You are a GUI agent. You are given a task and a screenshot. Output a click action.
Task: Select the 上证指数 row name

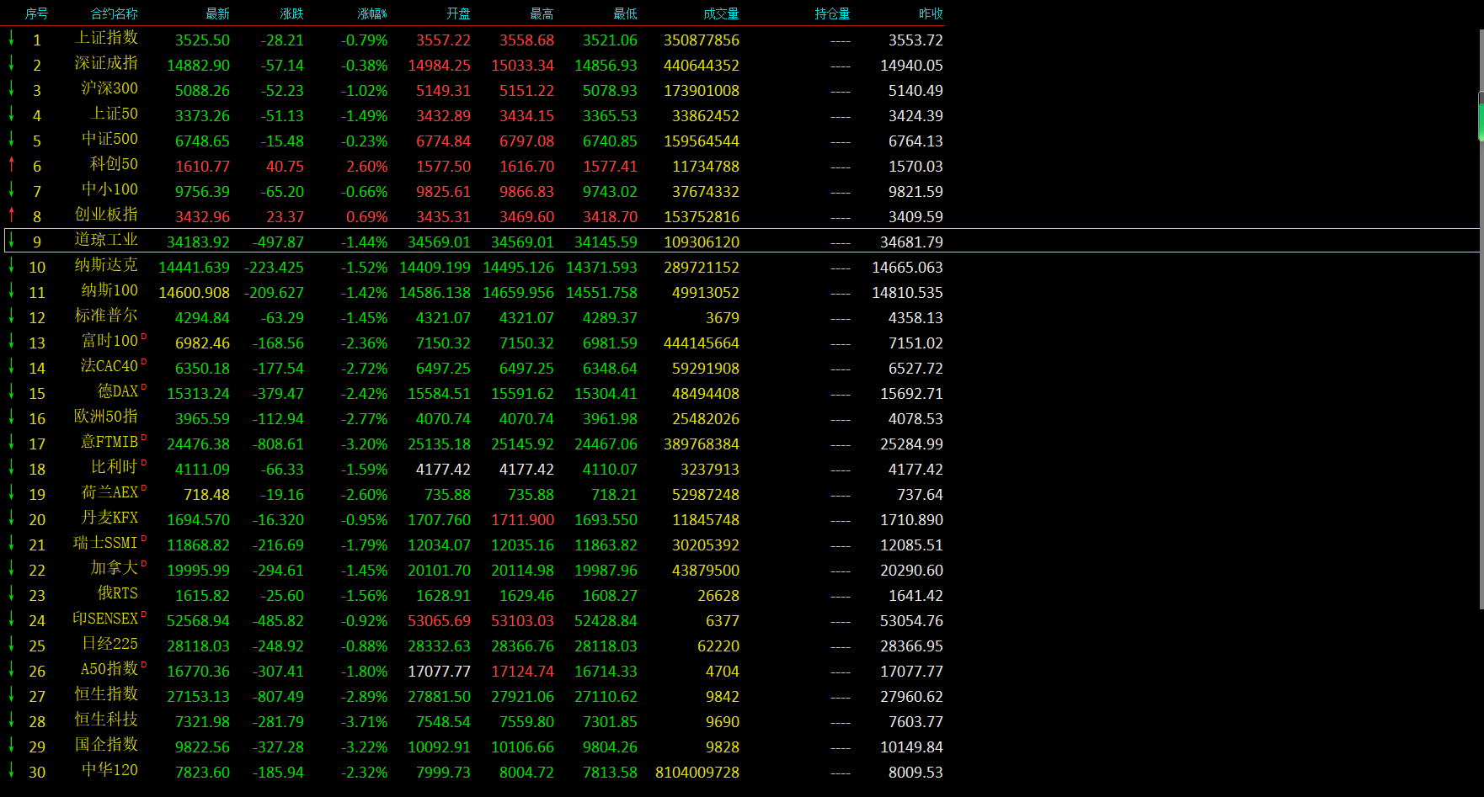click(x=106, y=38)
